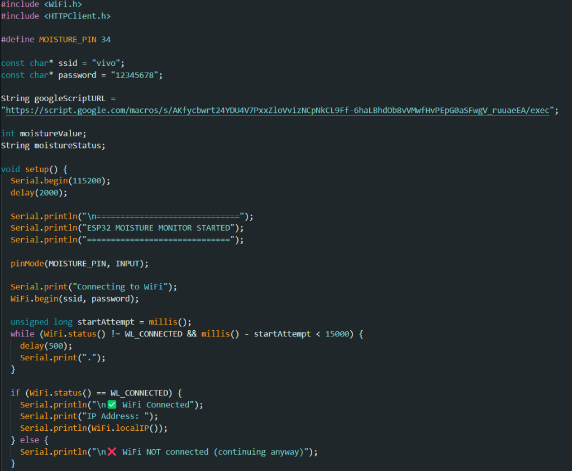Screen dimensions: 572x471
Task: Click the red X emoji before WiFi NOT
Action: (x=112, y=451)
